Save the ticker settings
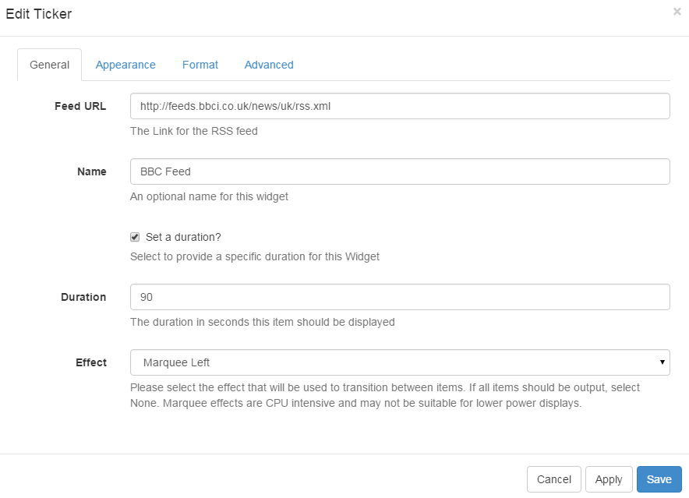 coord(659,479)
